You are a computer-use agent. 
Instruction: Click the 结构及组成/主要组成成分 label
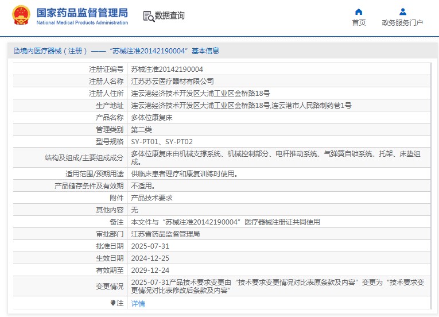point(84,158)
